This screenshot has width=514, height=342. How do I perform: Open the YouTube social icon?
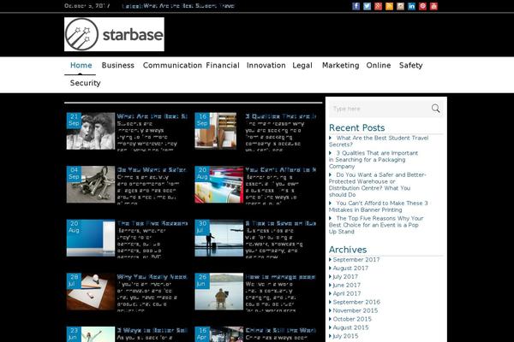433,6
